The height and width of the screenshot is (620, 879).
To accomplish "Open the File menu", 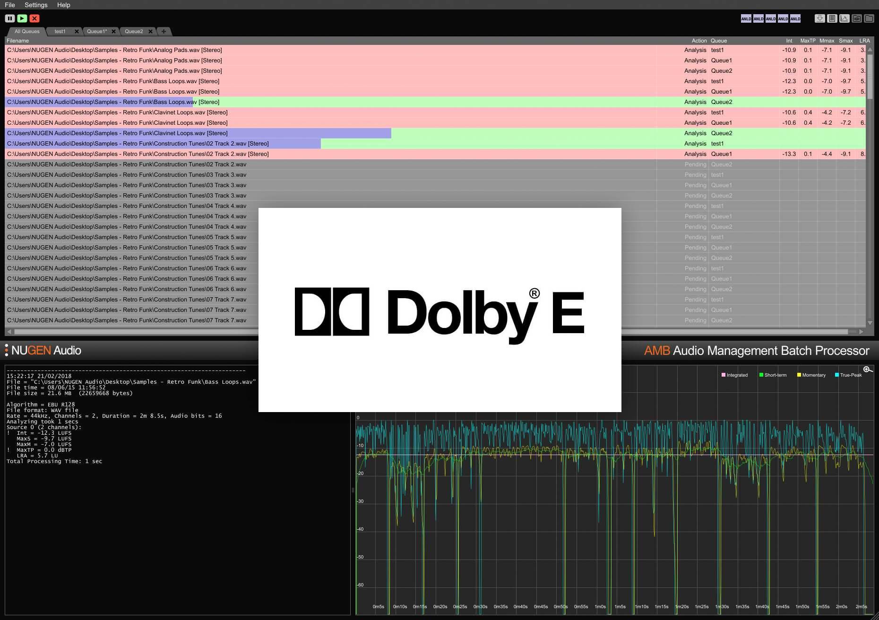I will coord(9,5).
